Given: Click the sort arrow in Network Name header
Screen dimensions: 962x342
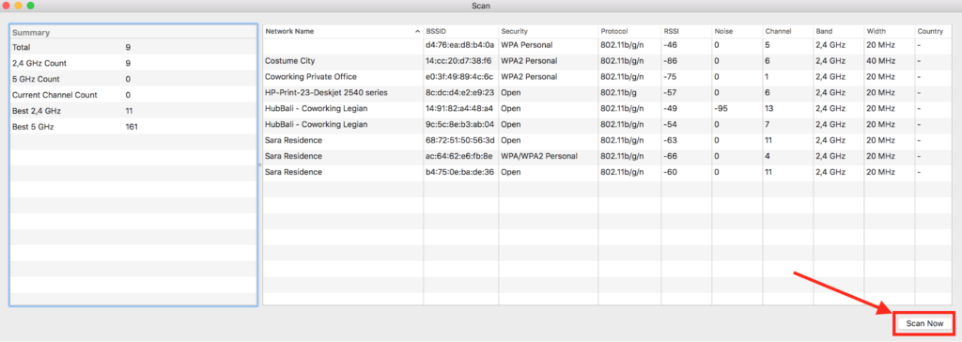Looking at the screenshot, I should pyautogui.click(x=417, y=31).
